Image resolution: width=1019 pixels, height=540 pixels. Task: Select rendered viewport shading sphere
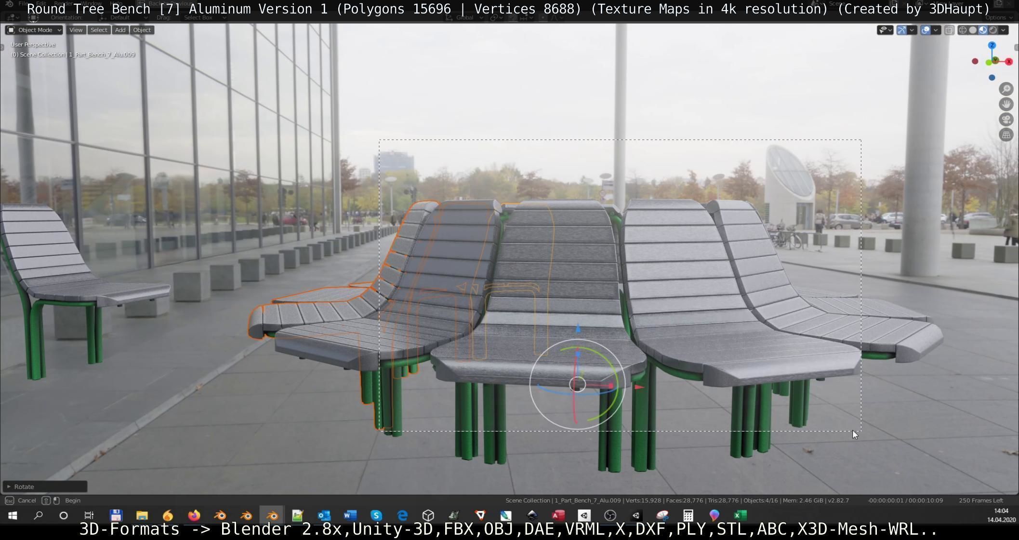(x=993, y=30)
